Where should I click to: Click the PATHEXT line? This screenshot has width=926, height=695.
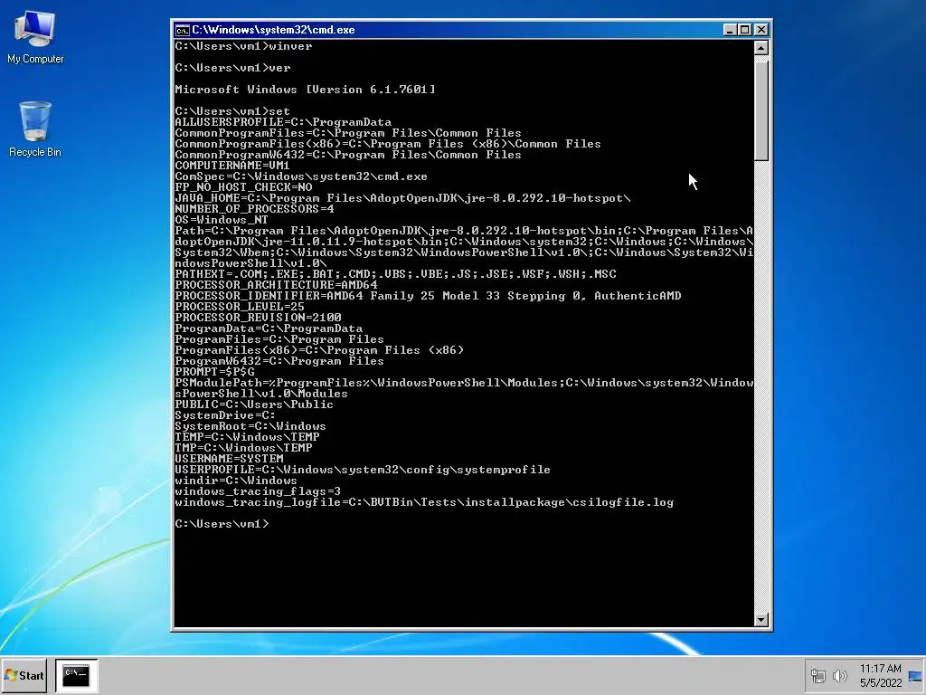pos(396,274)
